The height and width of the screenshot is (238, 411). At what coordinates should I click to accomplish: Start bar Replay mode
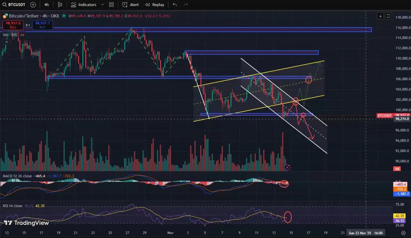pos(155,5)
